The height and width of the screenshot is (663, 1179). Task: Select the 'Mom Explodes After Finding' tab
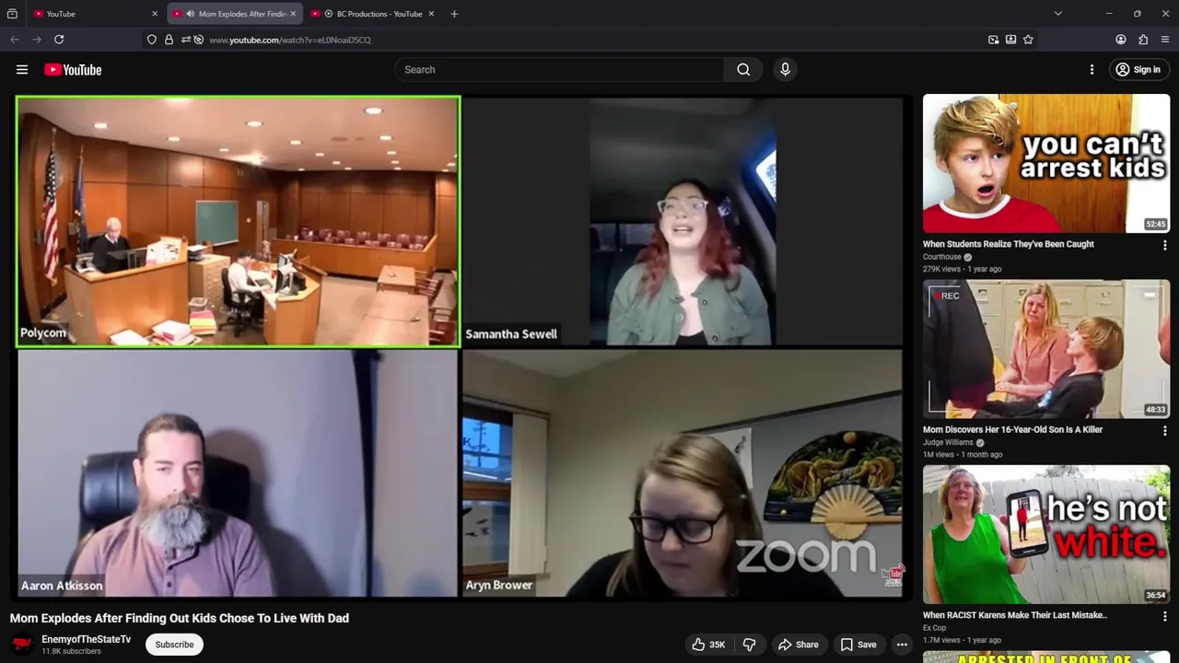point(235,14)
